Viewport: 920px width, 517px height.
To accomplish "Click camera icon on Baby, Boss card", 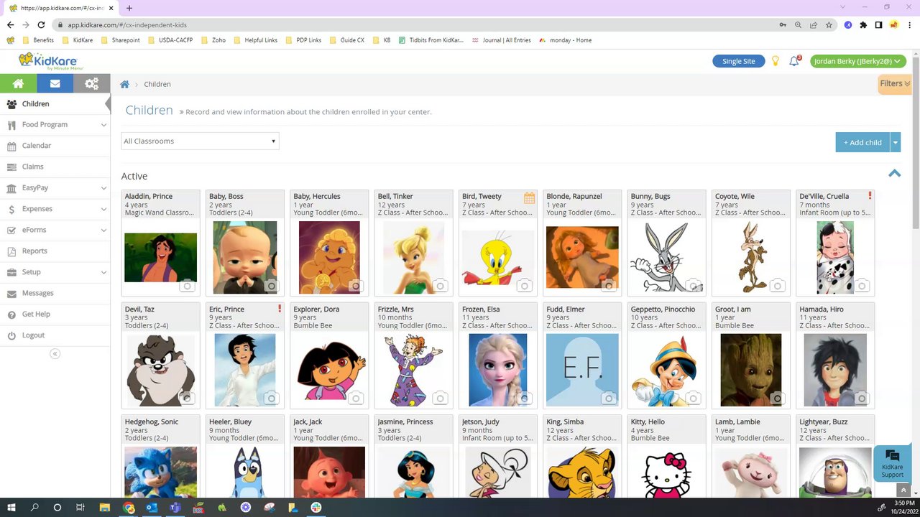I will coord(271,286).
